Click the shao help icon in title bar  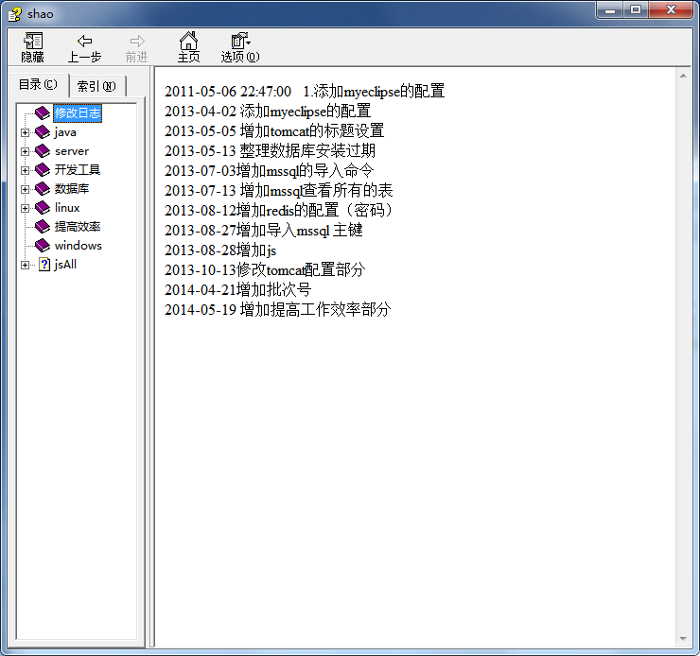[x=14, y=10]
